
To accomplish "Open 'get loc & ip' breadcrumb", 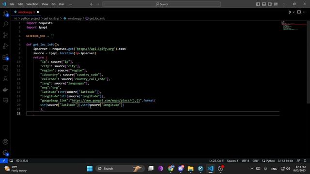I will click(51, 18).
